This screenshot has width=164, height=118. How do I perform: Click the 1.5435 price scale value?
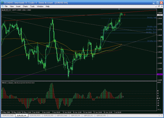[x=160, y=63]
